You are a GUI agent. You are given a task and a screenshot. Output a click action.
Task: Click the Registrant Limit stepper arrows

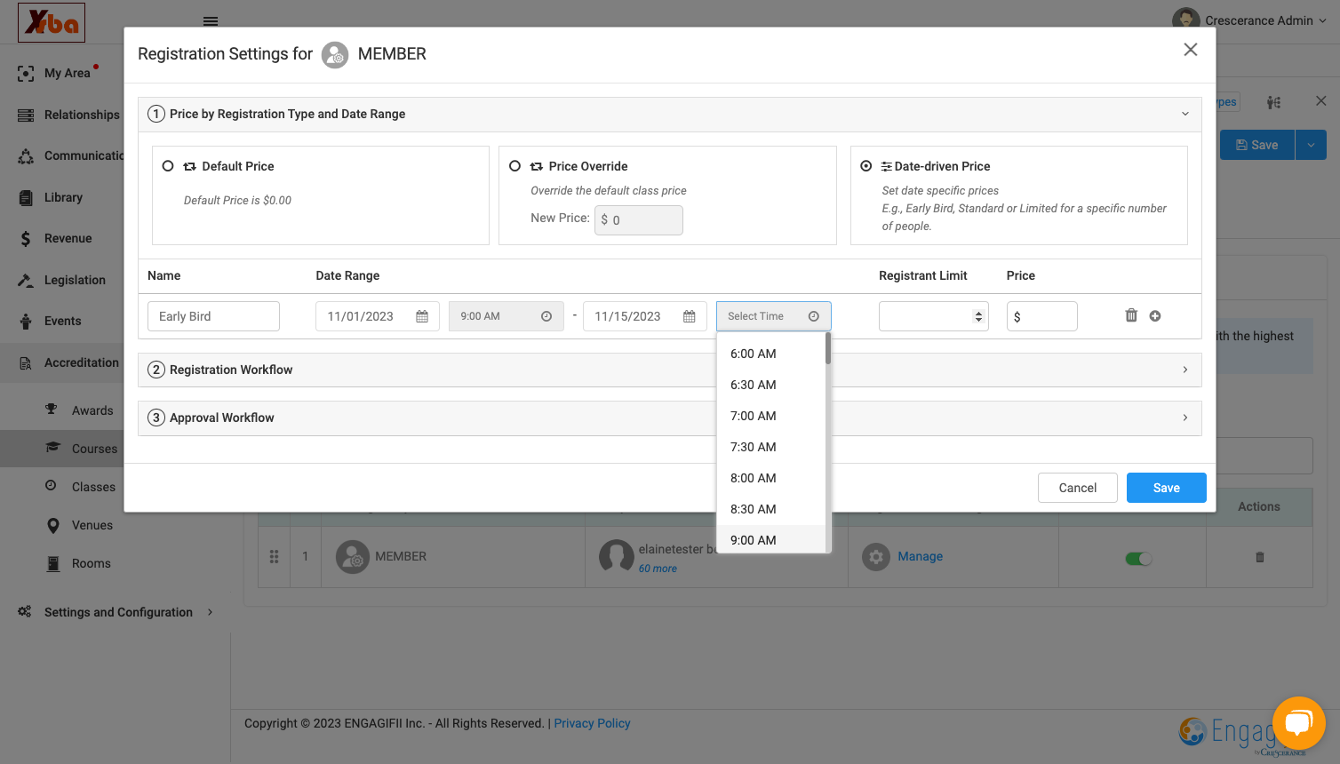coord(978,316)
